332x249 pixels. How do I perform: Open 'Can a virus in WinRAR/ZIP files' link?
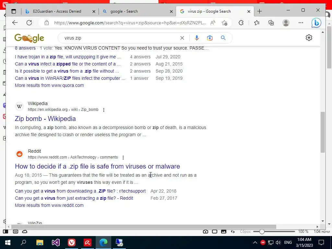click(x=70, y=78)
